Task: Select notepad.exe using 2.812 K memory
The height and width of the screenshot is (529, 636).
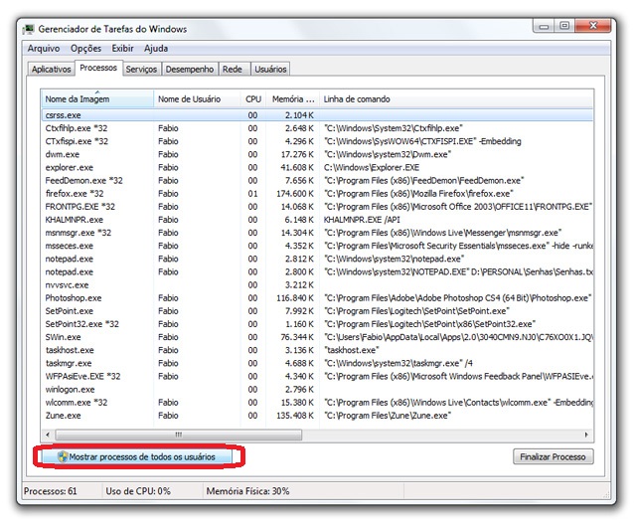Action: pos(317,259)
